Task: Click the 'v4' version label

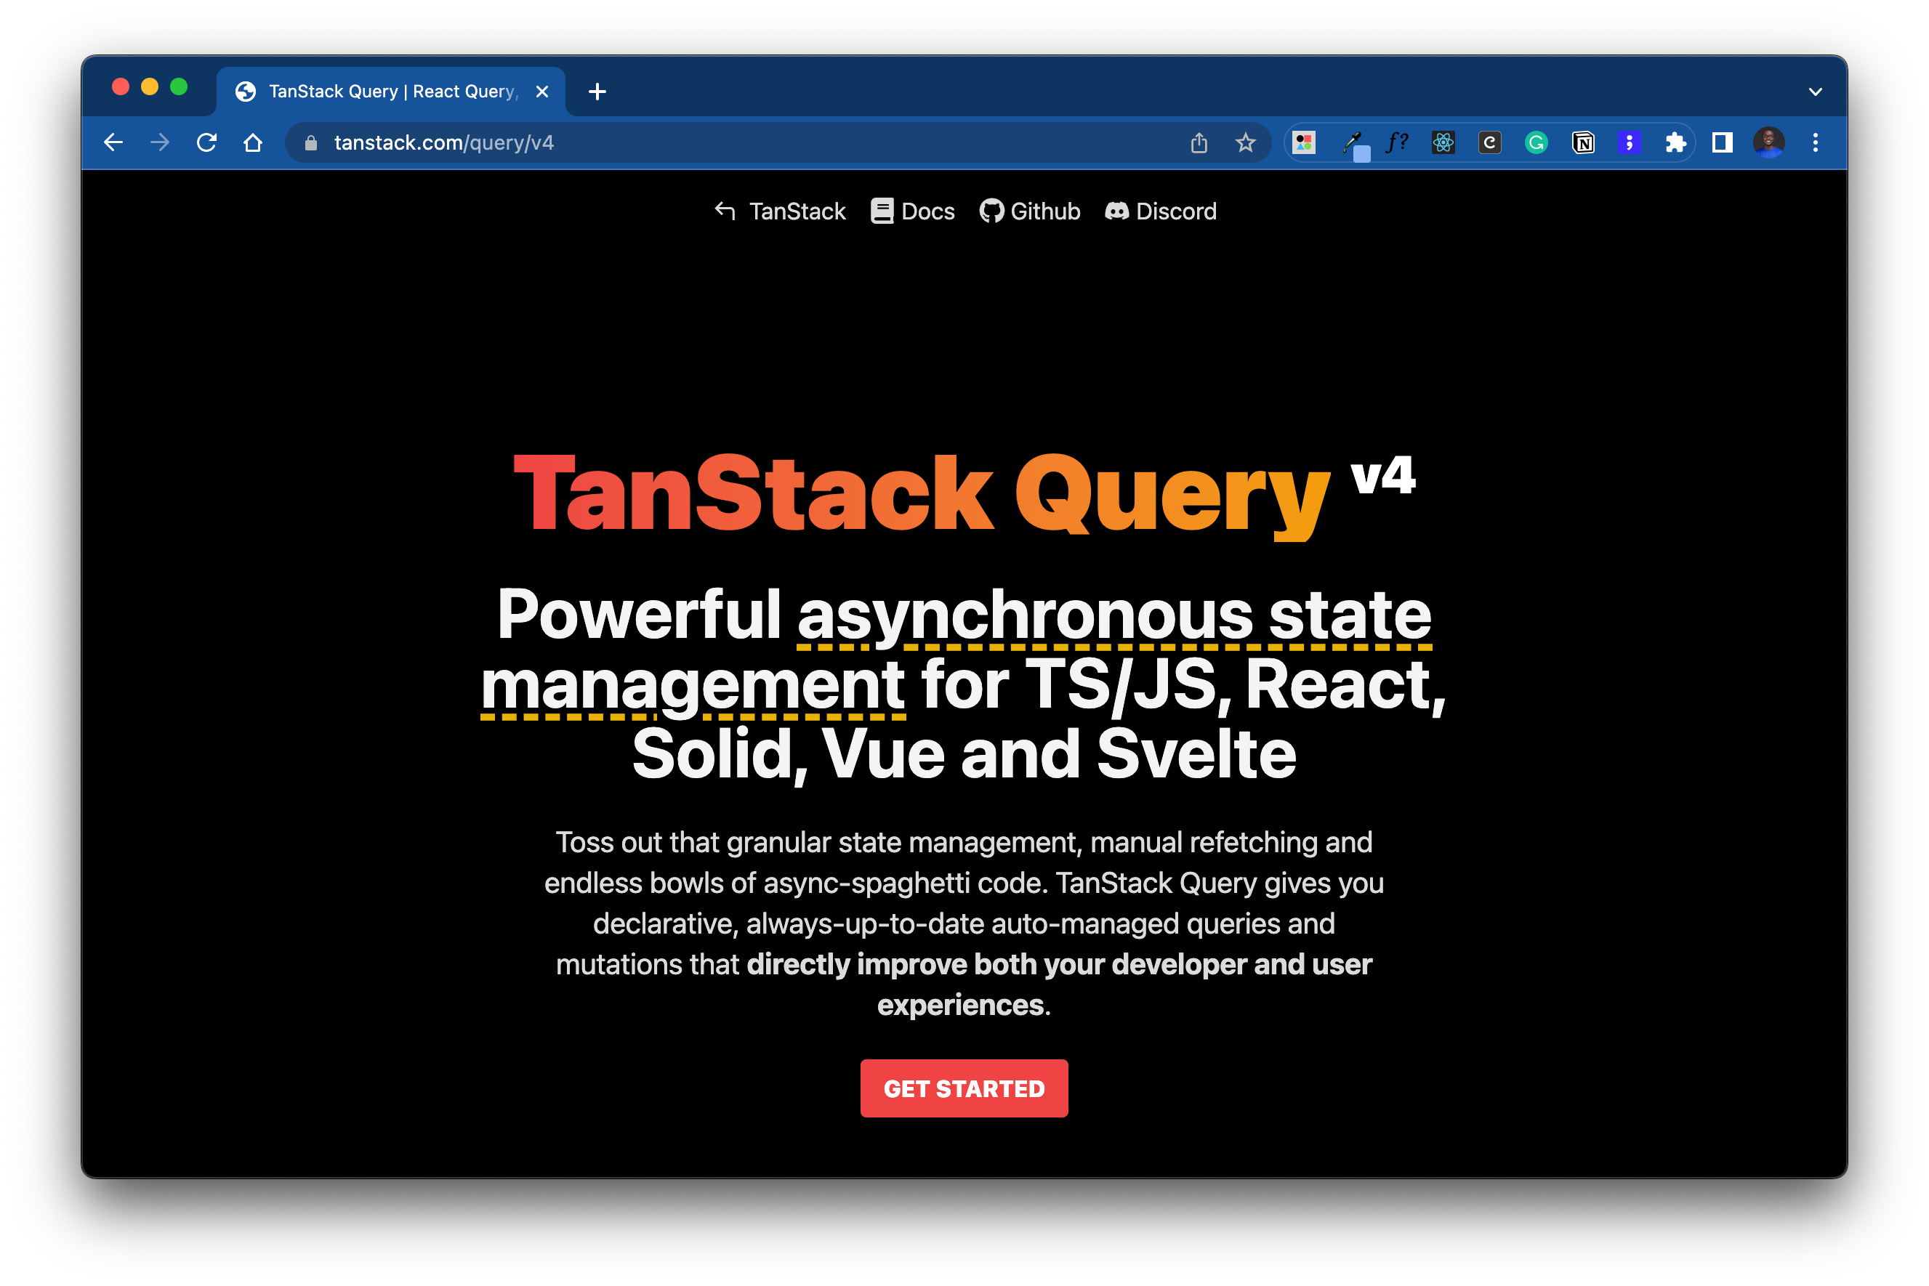Action: [x=1383, y=475]
